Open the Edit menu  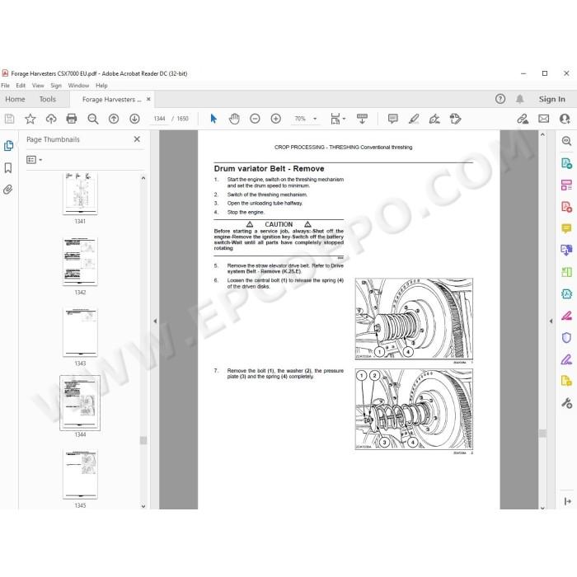[21, 86]
